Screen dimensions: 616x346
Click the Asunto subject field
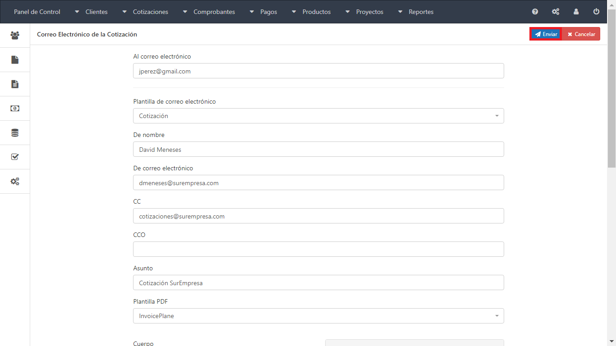coord(318,282)
